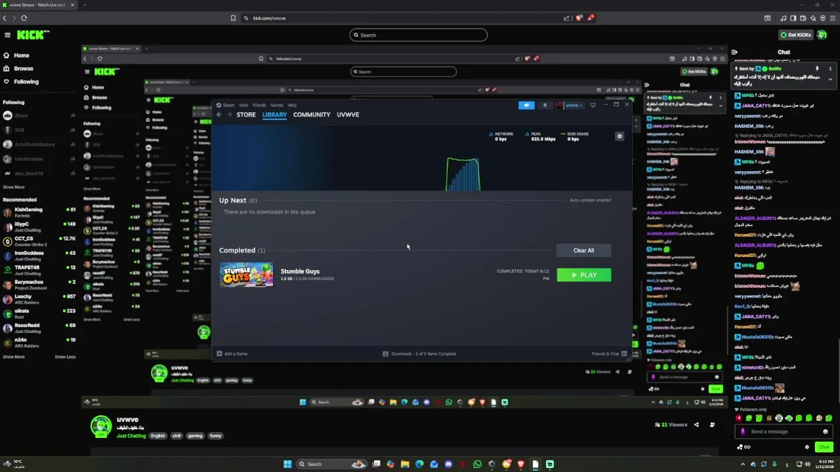Open Steam notifications bell

[545, 105]
